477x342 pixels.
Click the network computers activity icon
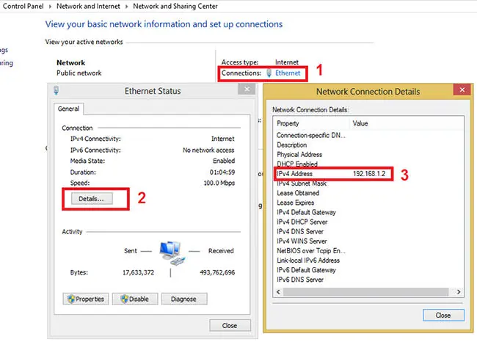(x=172, y=252)
